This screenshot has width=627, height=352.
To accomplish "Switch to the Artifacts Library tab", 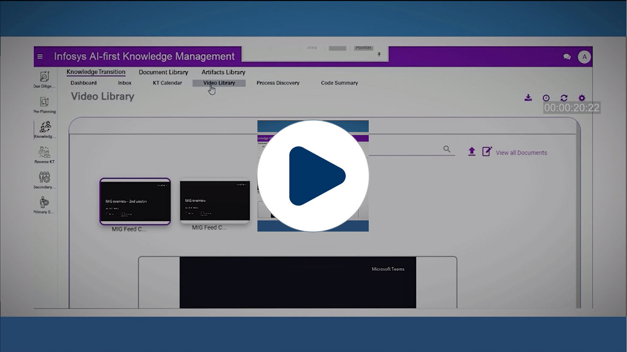I will (223, 72).
